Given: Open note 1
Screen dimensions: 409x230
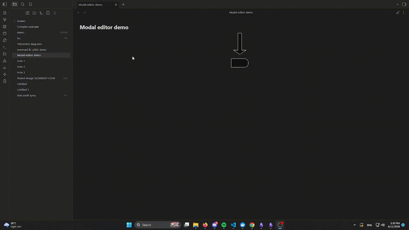Looking at the screenshot, I should pos(41,61).
